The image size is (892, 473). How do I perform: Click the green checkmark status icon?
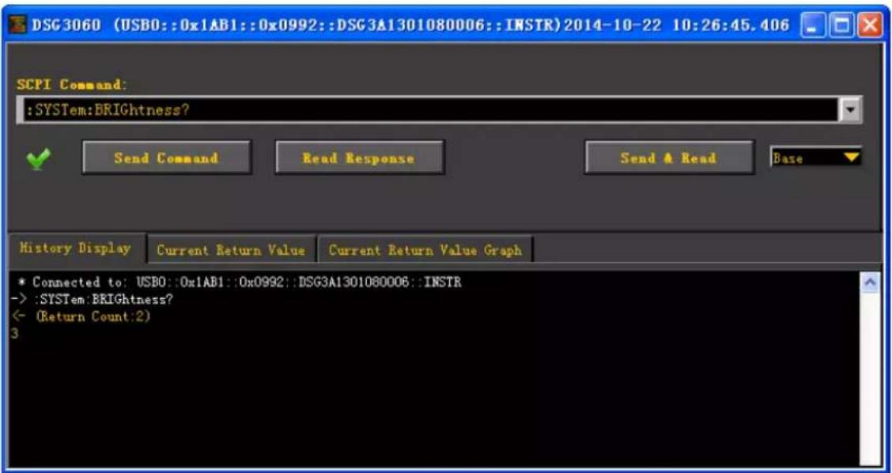click(37, 158)
